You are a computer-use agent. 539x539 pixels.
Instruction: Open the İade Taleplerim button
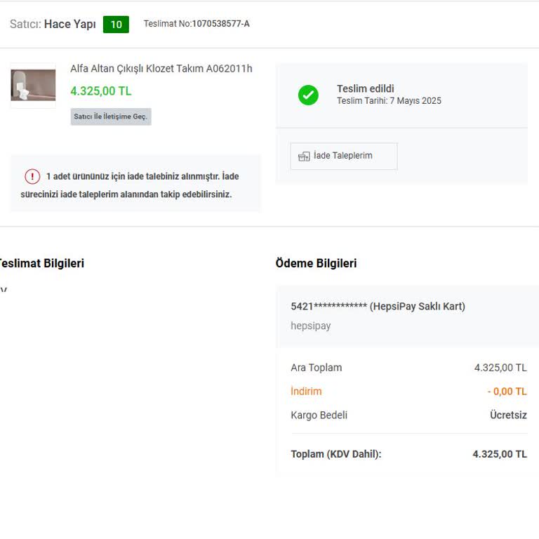(344, 156)
